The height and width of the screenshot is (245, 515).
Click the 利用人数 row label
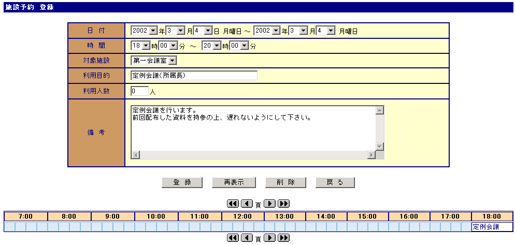point(96,91)
